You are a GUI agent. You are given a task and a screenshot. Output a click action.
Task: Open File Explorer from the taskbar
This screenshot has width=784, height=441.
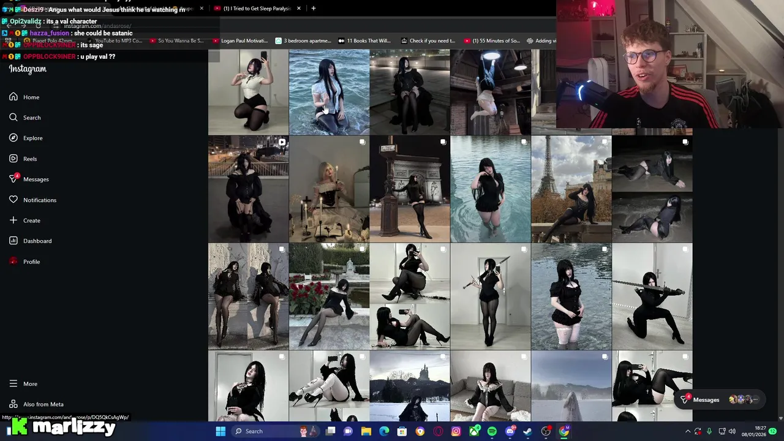[x=366, y=431]
